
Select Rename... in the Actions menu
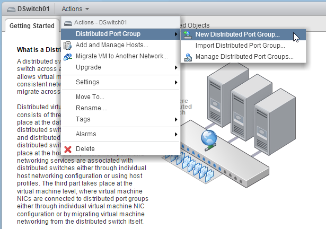(x=91, y=108)
